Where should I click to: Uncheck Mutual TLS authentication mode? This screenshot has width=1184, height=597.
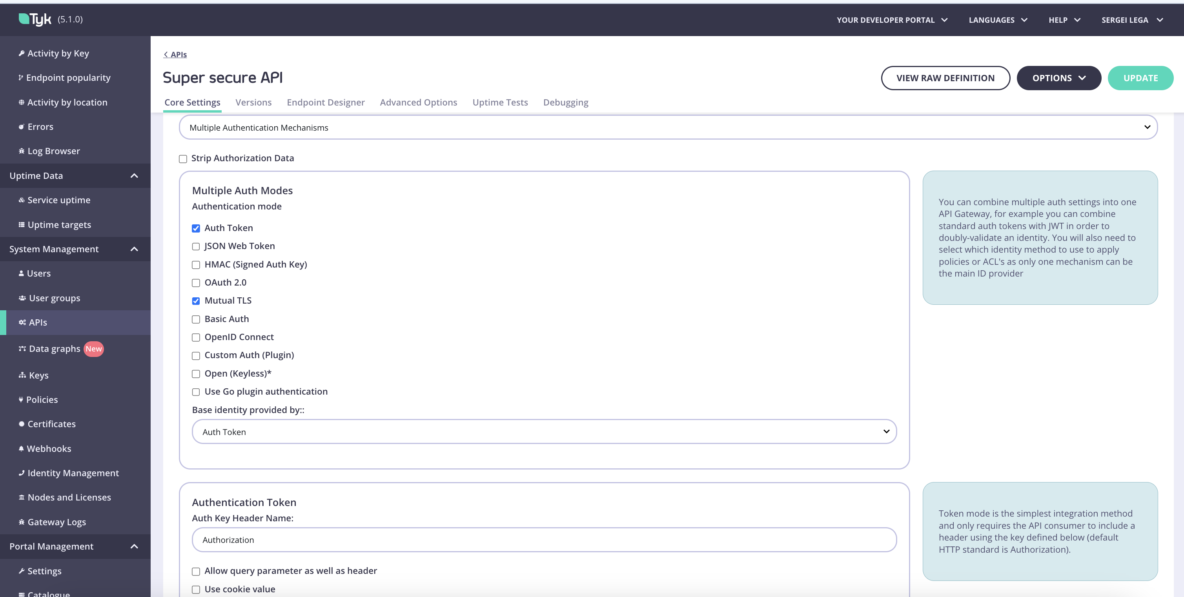196,300
